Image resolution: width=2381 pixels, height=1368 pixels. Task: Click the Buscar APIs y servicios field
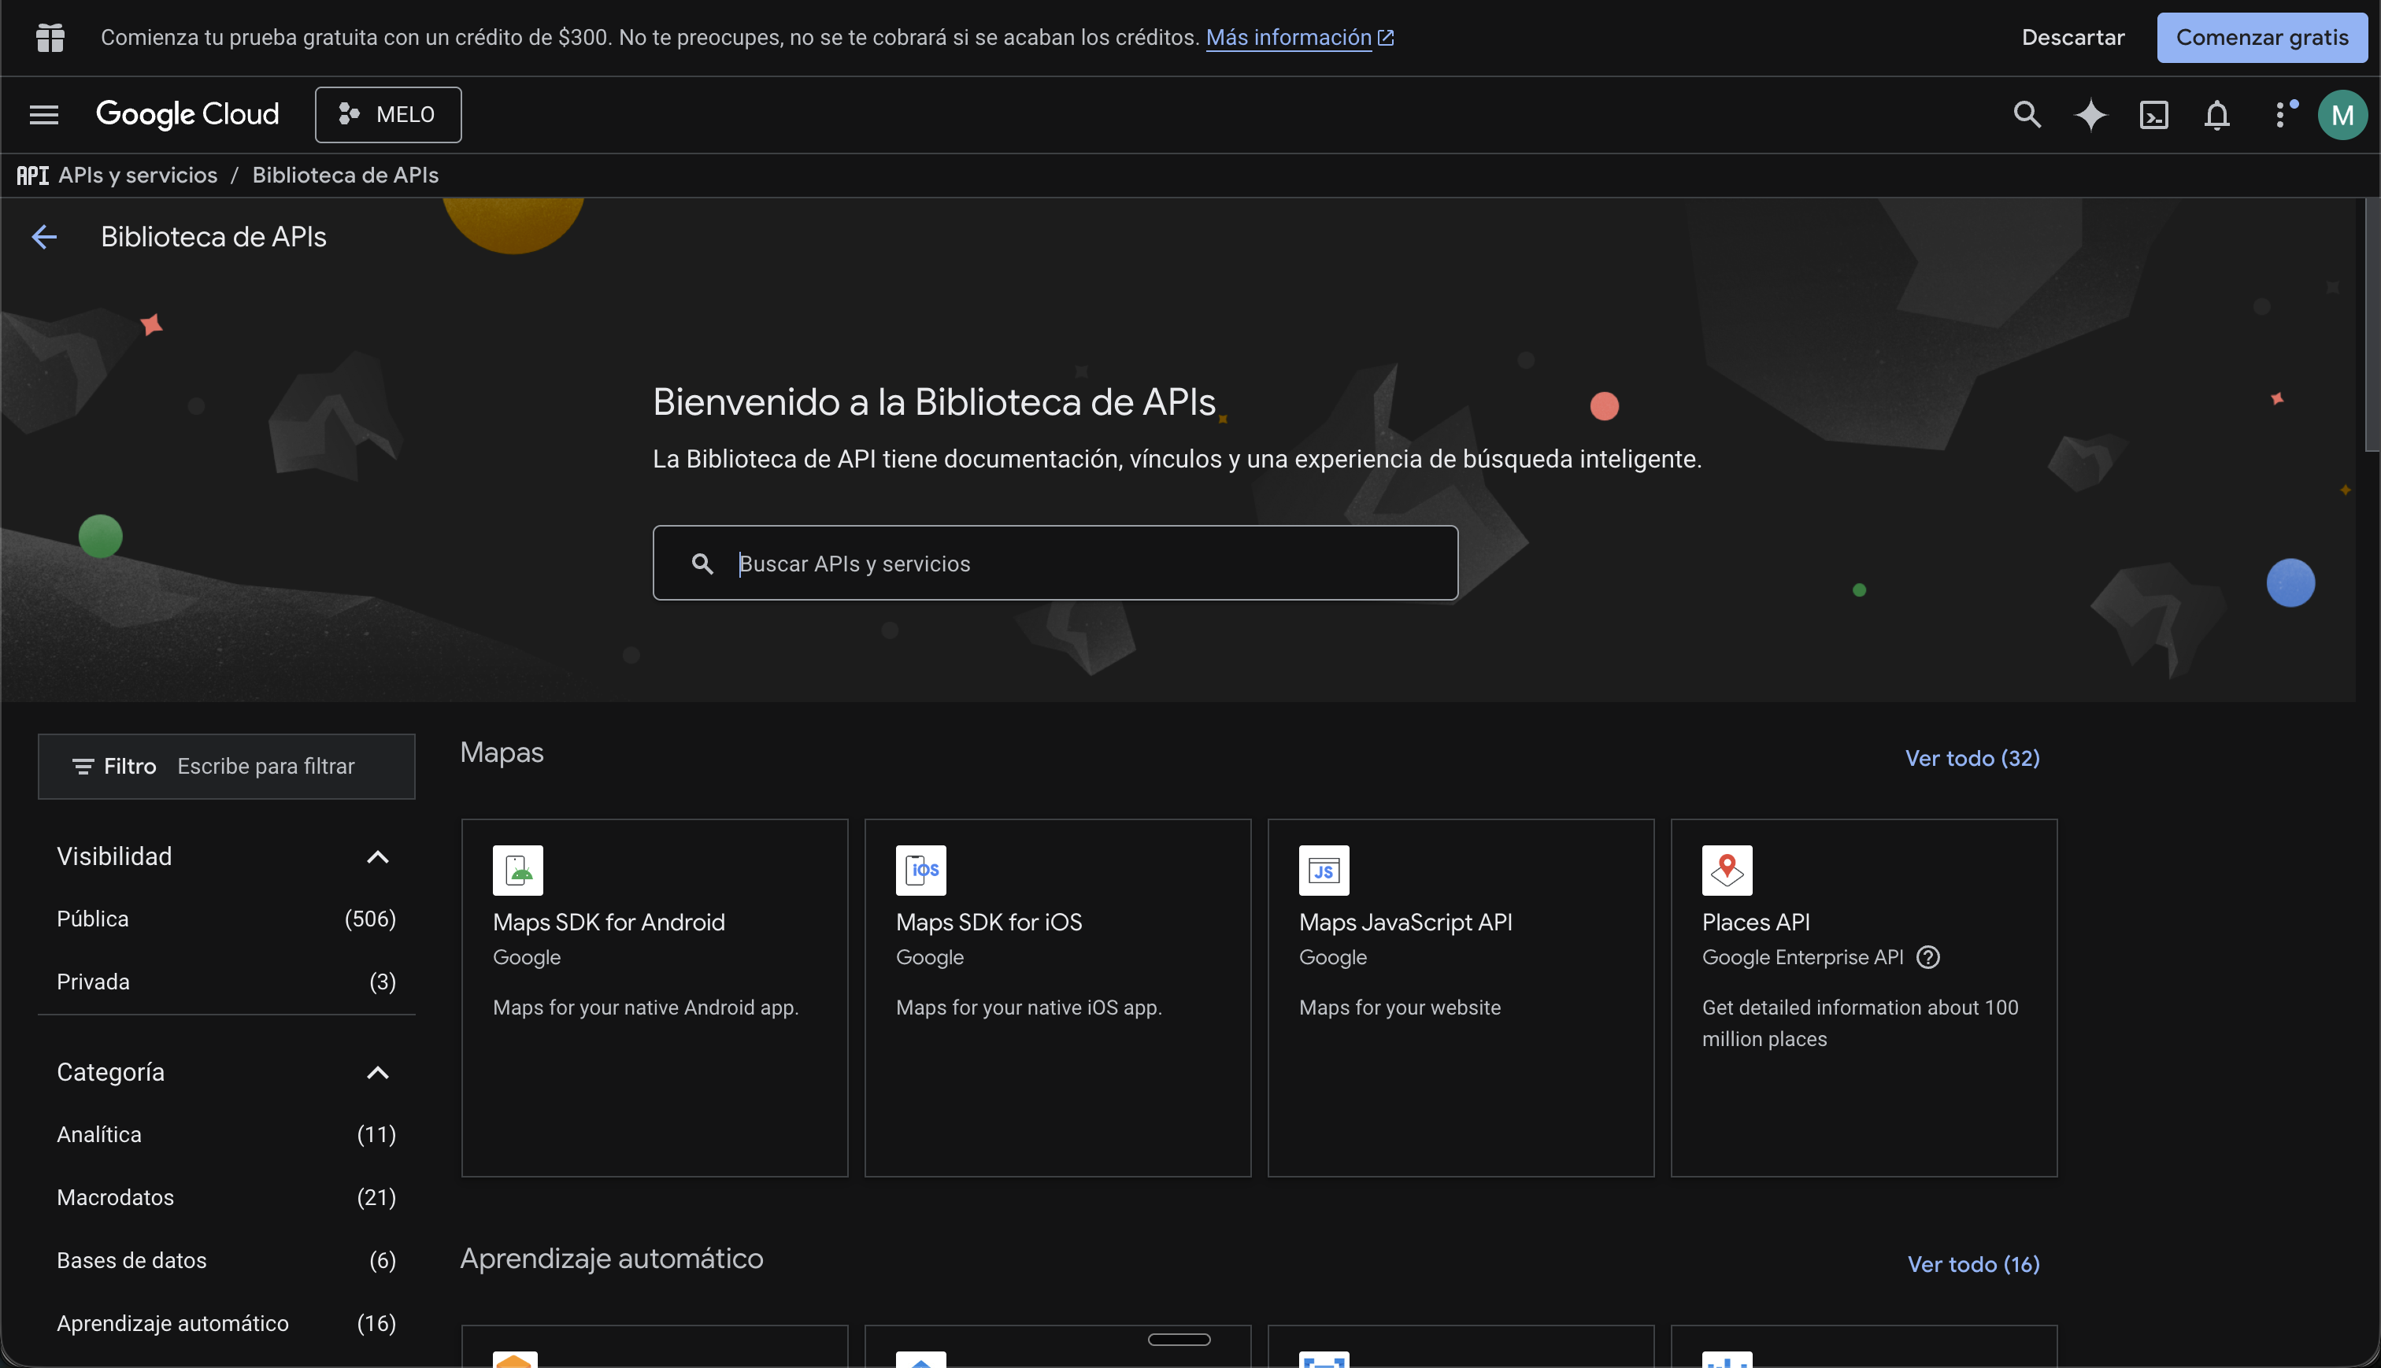pyautogui.click(x=1054, y=563)
